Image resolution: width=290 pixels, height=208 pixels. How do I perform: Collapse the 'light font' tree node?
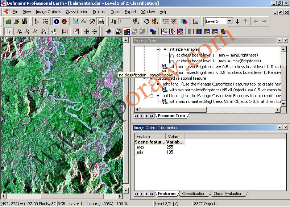(x=152, y=84)
